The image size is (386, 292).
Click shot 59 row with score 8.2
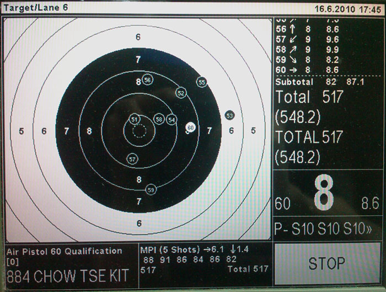coord(308,60)
